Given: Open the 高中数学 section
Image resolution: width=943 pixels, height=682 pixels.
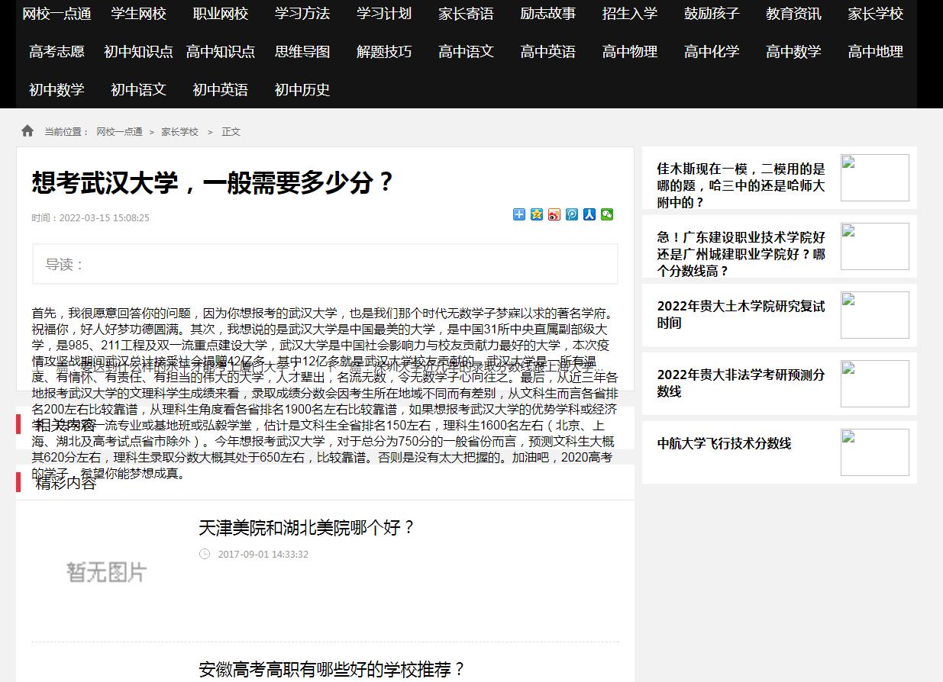Looking at the screenshot, I should (x=794, y=52).
